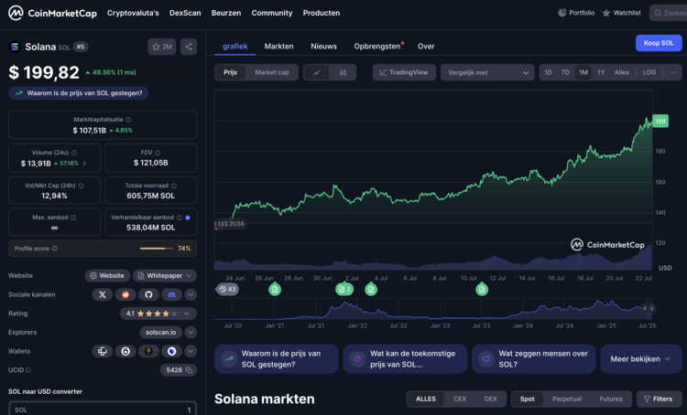Add Solana to watchlist via star button

(161, 47)
